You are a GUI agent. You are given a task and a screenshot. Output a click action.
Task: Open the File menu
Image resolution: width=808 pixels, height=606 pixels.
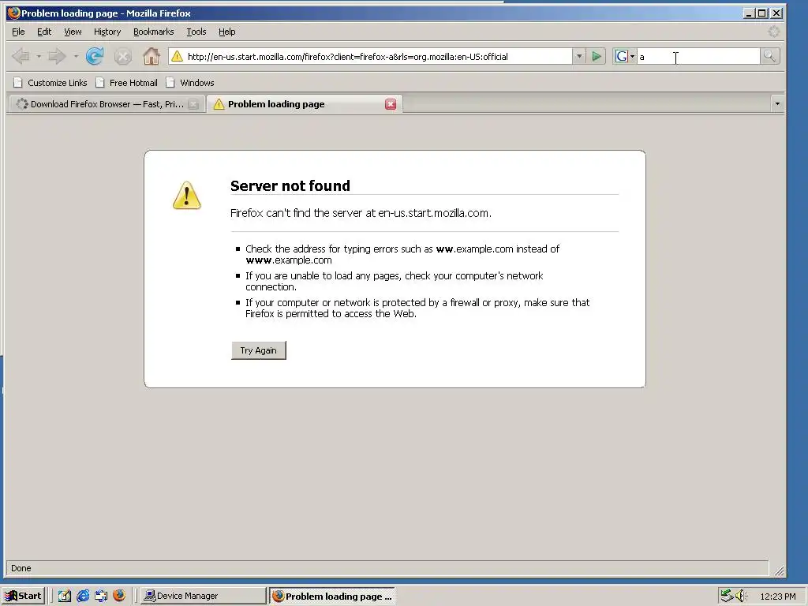coord(18,32)
